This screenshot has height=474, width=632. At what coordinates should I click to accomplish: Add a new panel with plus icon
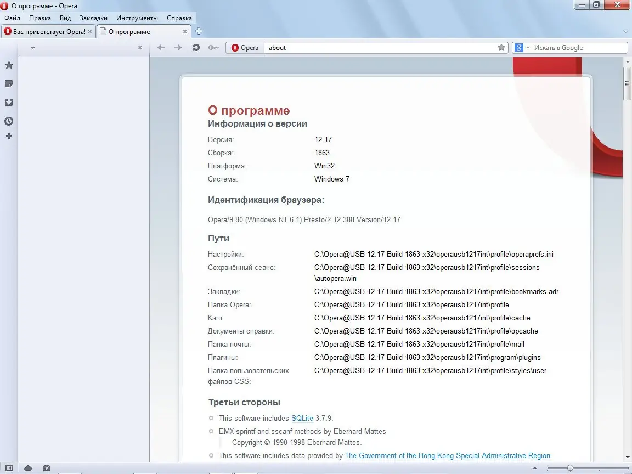pos(9,136)
